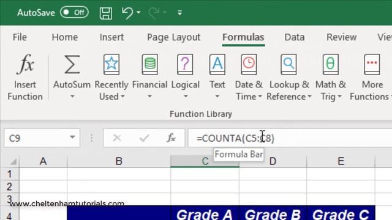
Task: Open the Page Layout tab
Action: (174, 37)
